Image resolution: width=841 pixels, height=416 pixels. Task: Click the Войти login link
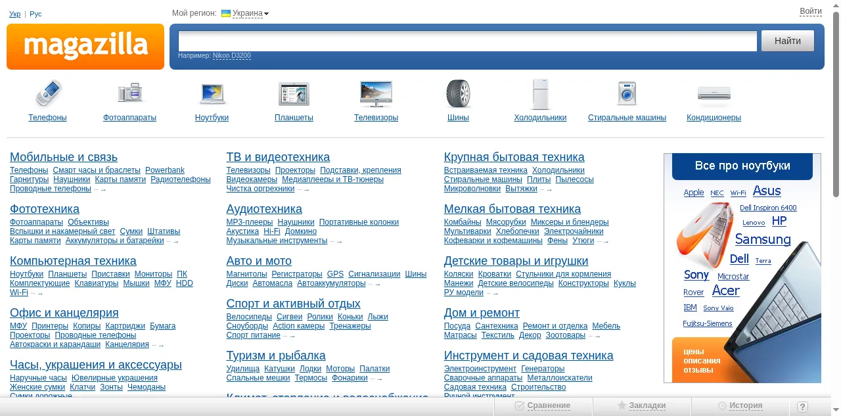point(811,11)
